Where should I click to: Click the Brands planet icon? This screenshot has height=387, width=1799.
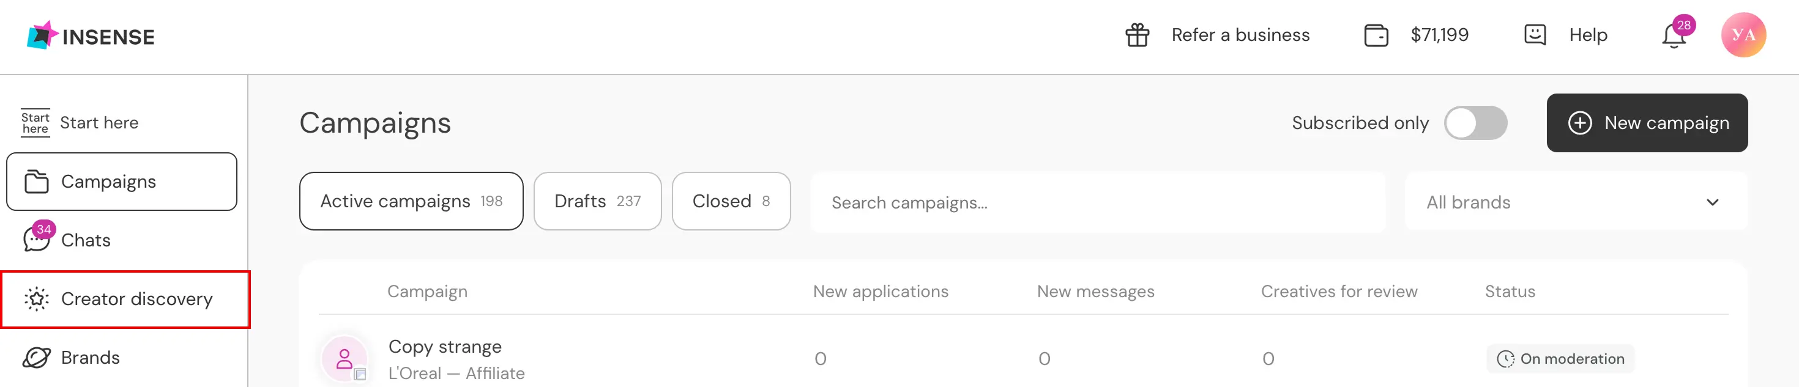37,357
